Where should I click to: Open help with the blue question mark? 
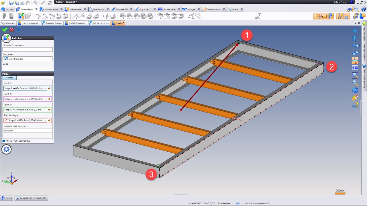point(19,29)
